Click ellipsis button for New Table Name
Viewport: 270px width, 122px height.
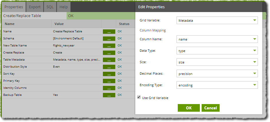tap(109, 46)
